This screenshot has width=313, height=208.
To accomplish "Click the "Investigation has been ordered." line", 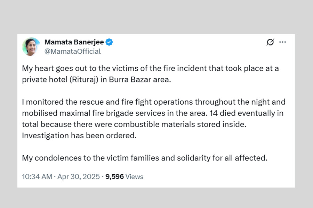I will 79,136.
